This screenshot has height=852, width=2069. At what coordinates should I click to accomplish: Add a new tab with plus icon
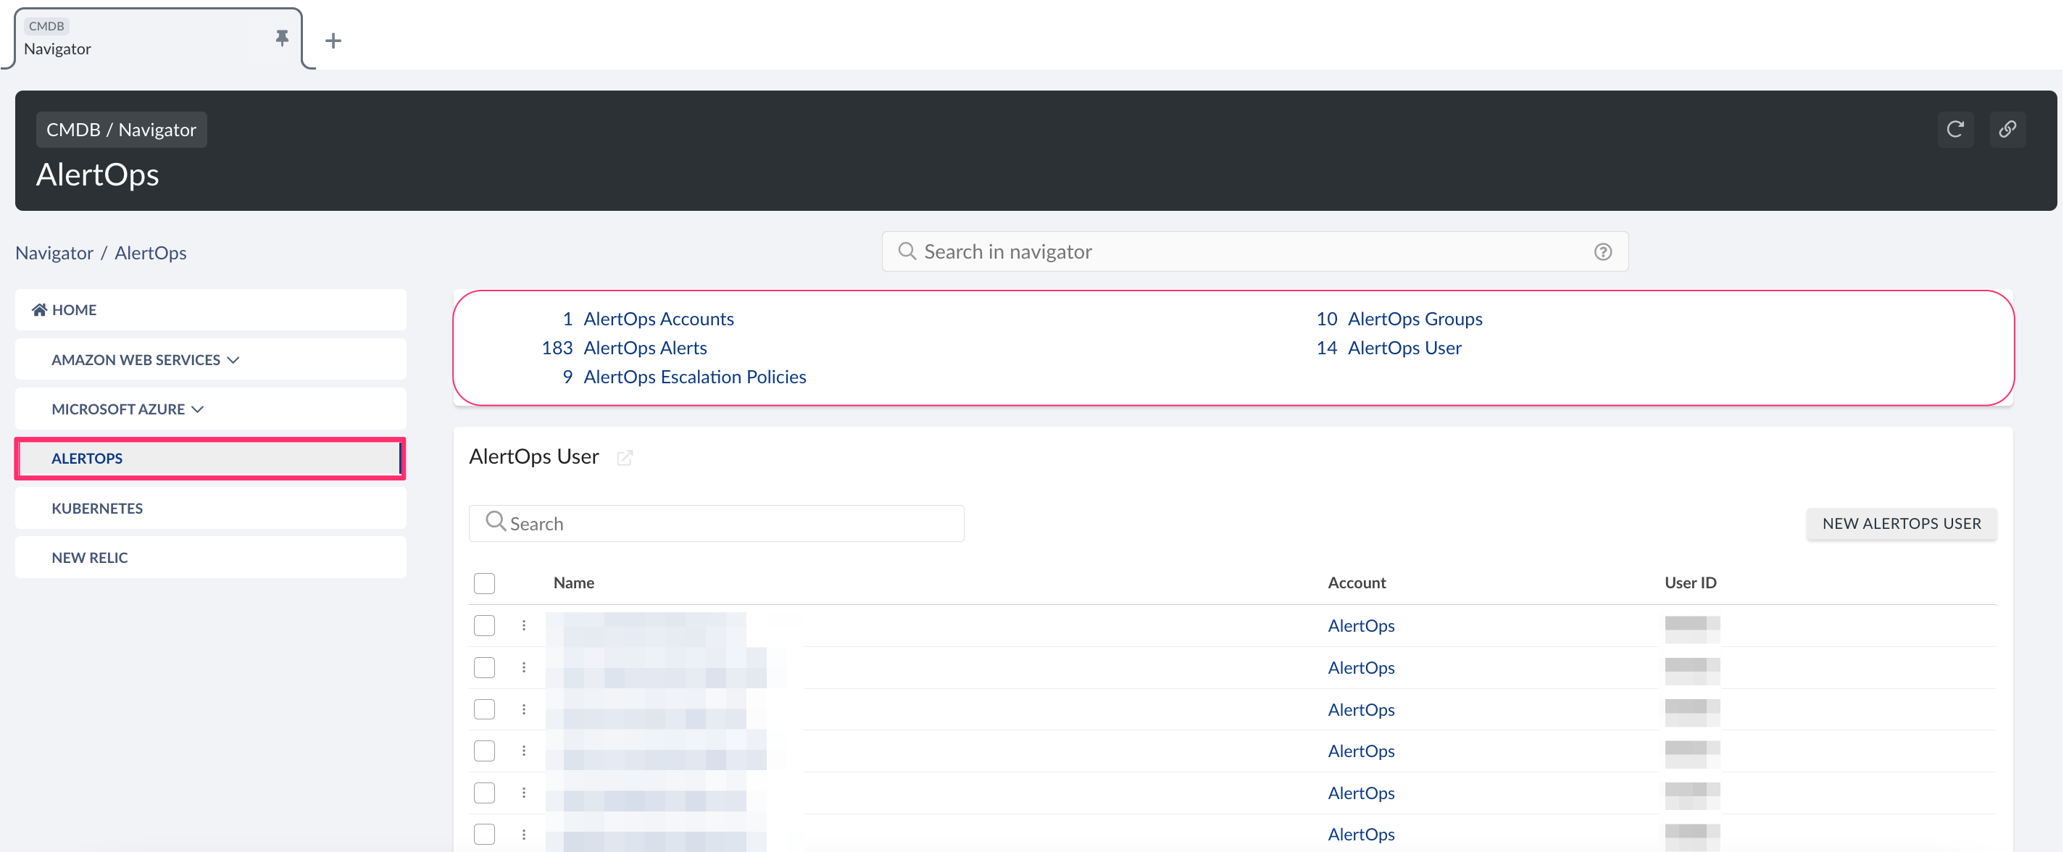tap(333, 40)
